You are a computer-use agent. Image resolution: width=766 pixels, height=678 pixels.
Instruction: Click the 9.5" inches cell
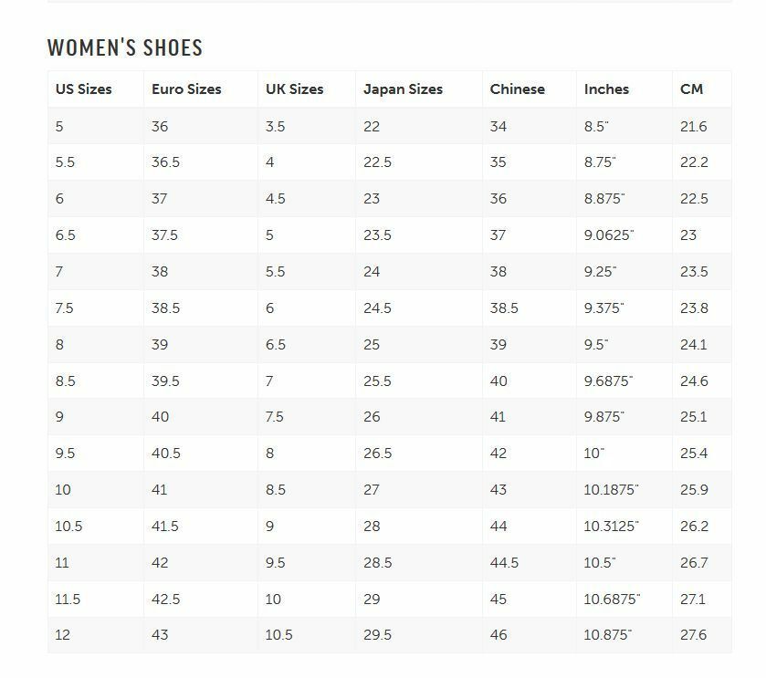click(596, 345)
